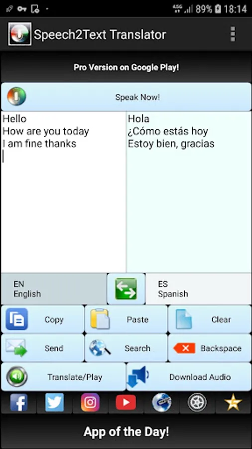Open the Instagram icon
The width and height of the screenshot is (252, 449).
(90, 402)
